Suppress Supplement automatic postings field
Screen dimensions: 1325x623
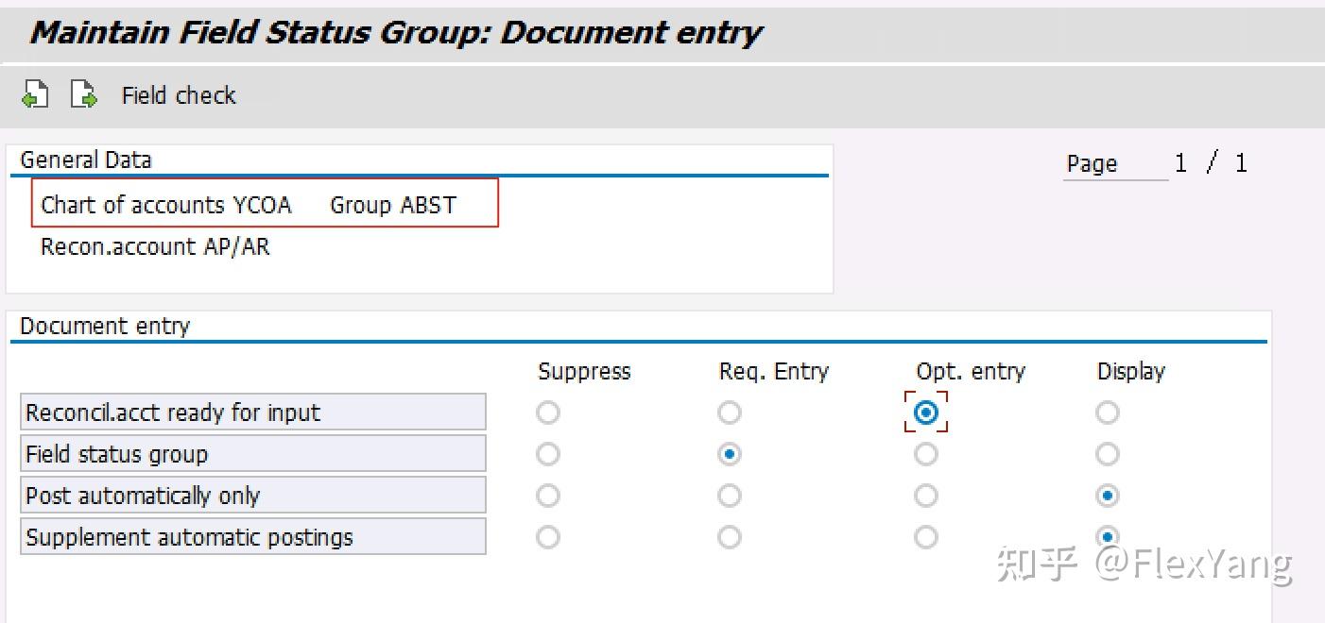[x=548, y=537]
